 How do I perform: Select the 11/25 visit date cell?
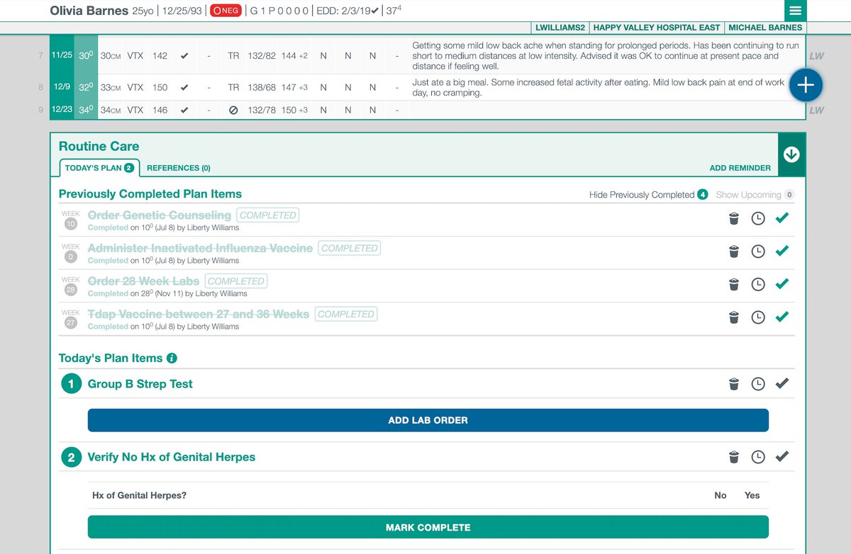click(x=61, y=55)
